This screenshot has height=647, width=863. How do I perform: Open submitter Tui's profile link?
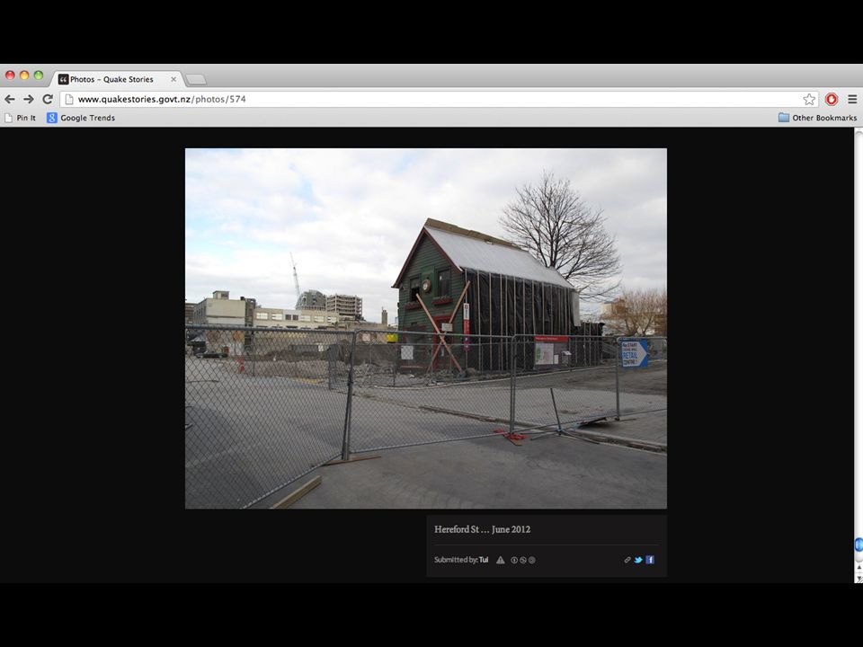(484, 560)
